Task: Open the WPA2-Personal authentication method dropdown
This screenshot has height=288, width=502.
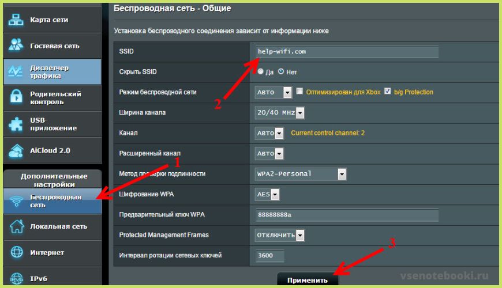Action: pyautogui.click(x=301, y=173)
